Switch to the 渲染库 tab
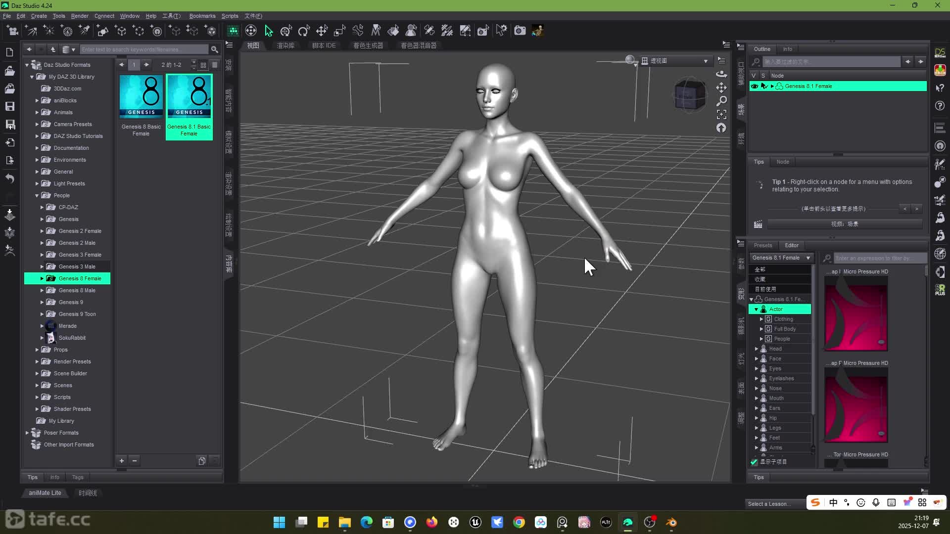This screenshot has height=534, width=950. (x=285, y=45)
